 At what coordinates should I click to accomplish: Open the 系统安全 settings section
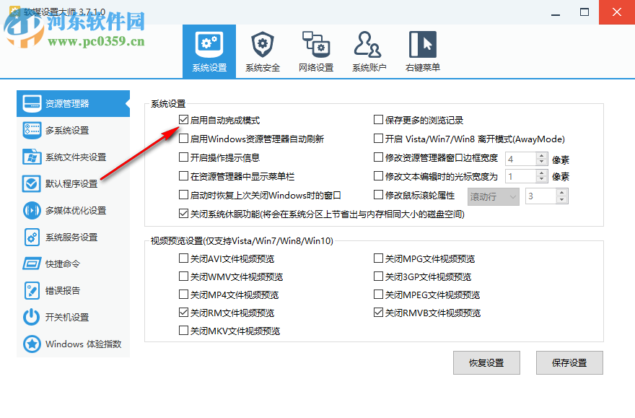(x=263, y=51)
